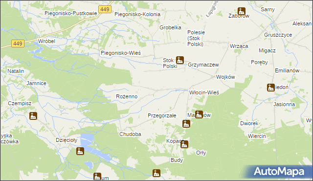
Task: Select the Jamnice label
Action: [x=36, y=84]
